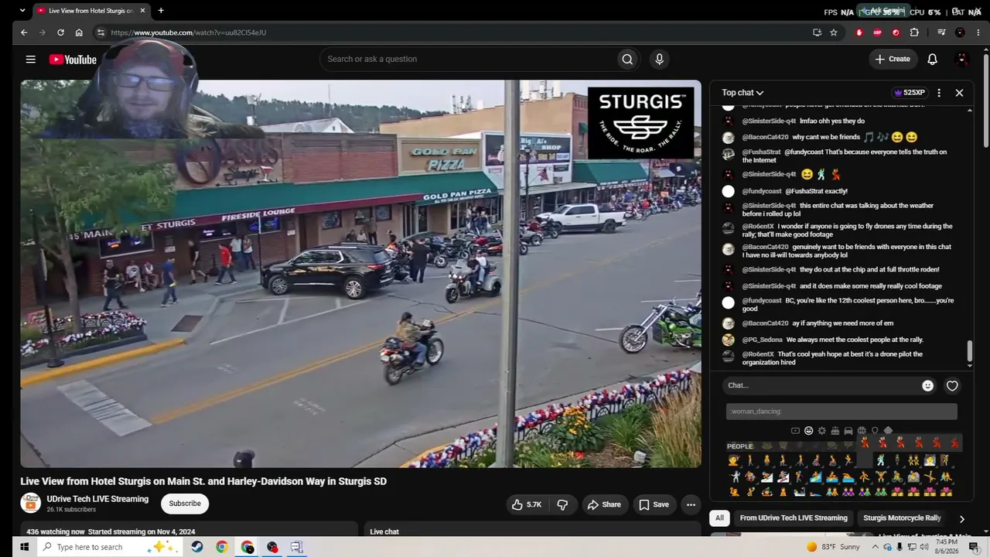990x557 pixels.
Task: Click the "436 watching now" text
Action: pyautogui.click(x=56, y=532)
